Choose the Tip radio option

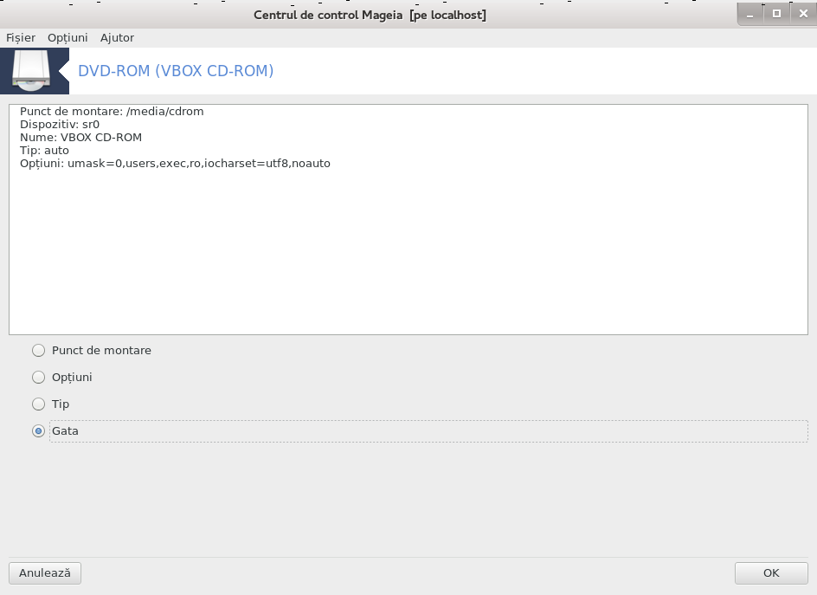[x=39, y=404]
